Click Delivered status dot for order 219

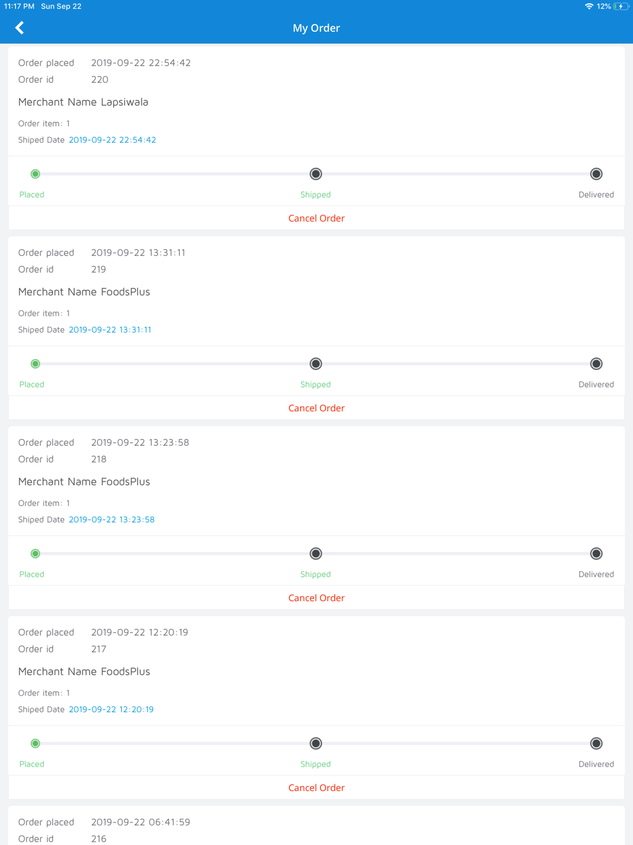pyautogui.click(x=596, y=364)
